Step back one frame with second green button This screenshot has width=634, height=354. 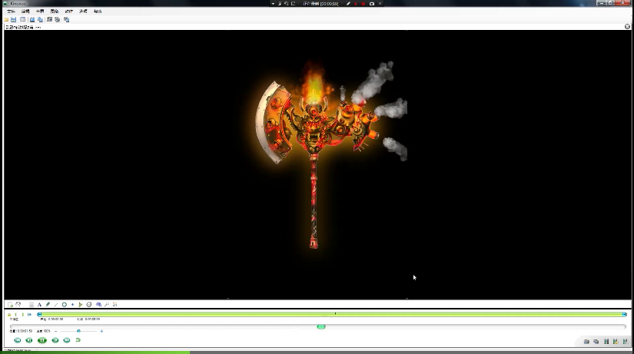pyautogui.click(x=29, y=340)
